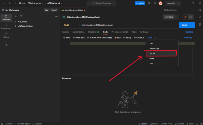The width and height of the screenshot is (203, 125).
Task: Open the lightbulb info icon
Action: pos(200,24)
